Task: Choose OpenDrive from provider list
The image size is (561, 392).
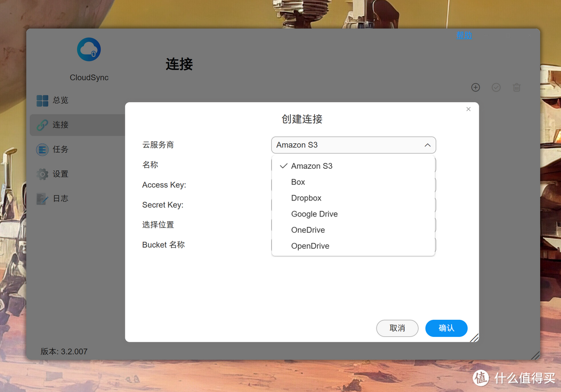Action: pyautogui.click(x=354, y=246)
